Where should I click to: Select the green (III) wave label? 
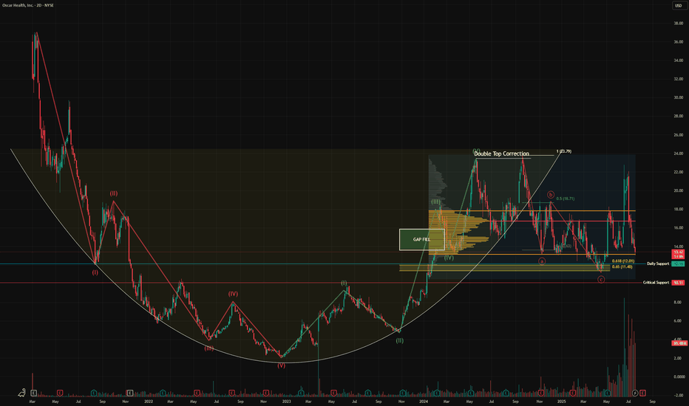coord(435,202)
